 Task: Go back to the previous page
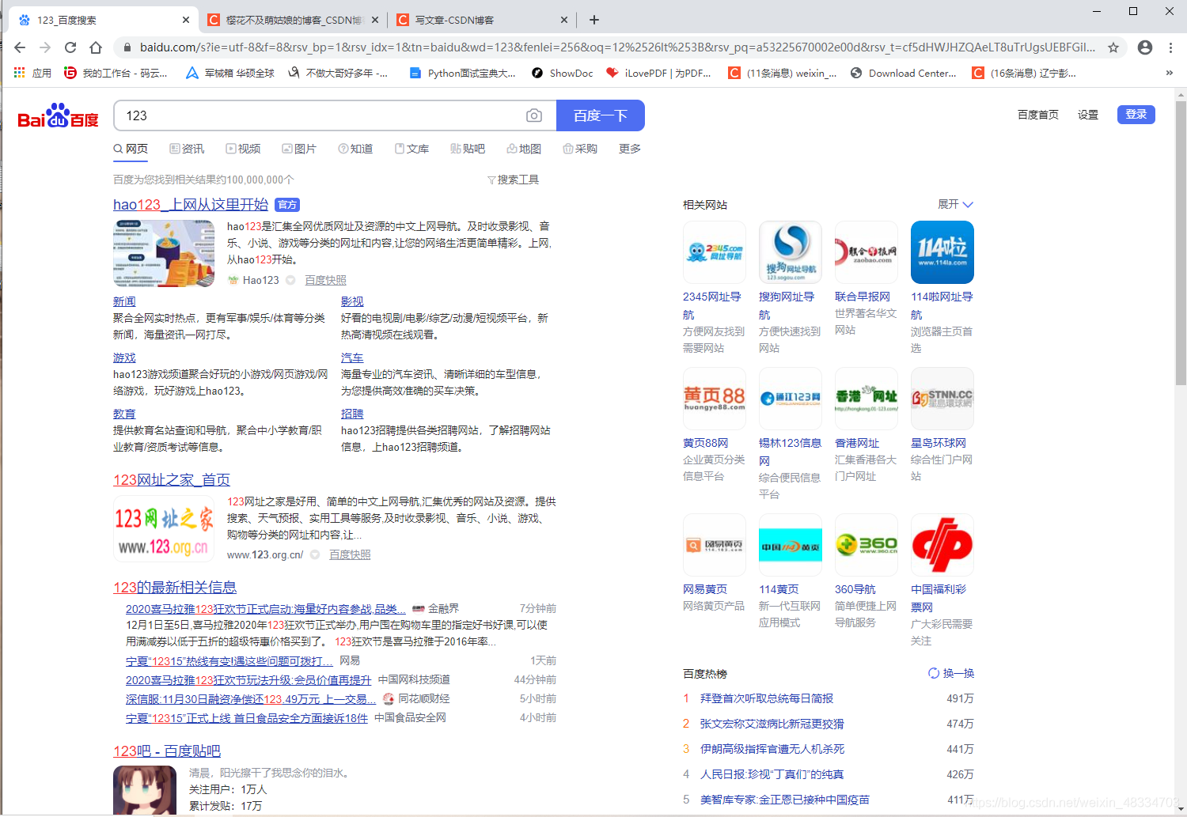20,47
